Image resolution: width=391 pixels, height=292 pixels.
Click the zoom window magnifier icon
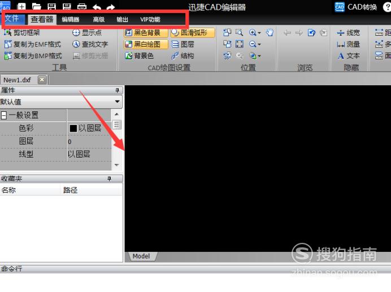coord(239,32)
